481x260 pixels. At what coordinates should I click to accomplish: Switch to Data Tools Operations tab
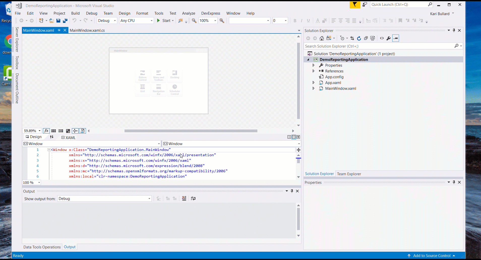(42, 247)
